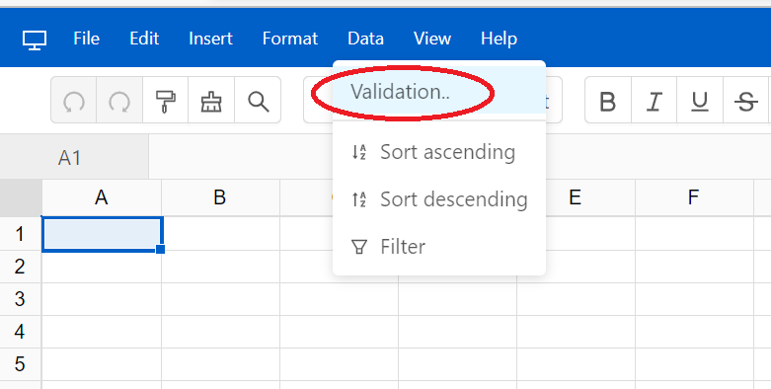
Task: Toggle strikethrough formatting
Action: [746, 102]
